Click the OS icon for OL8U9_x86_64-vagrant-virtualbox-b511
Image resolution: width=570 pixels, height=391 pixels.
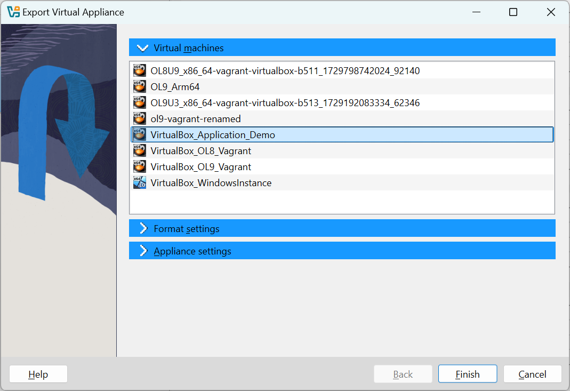click(x=140, y=70)
